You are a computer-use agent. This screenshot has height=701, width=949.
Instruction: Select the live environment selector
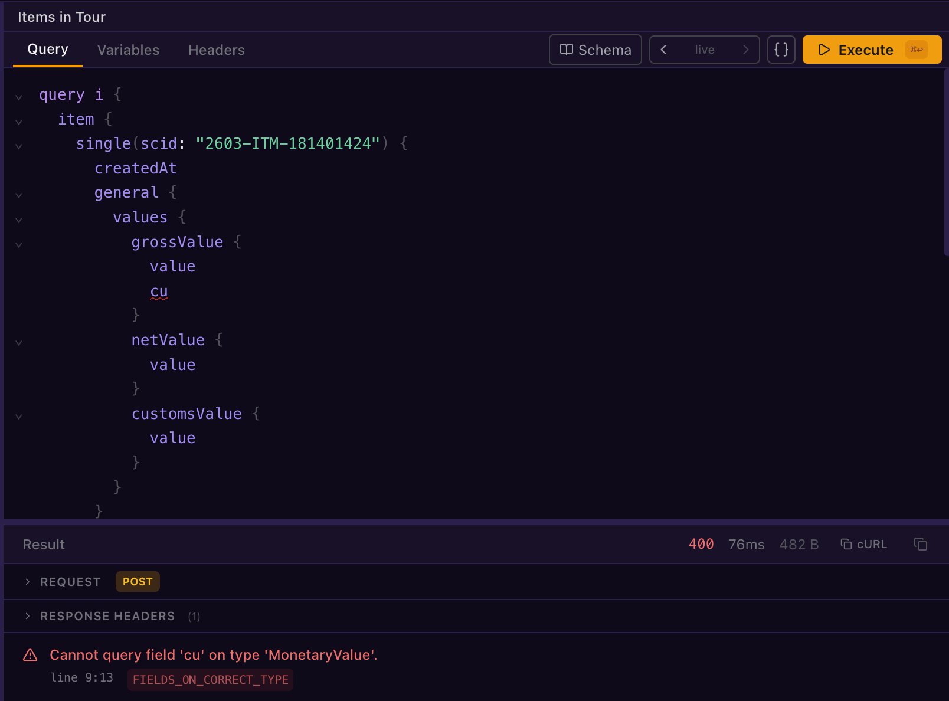pos(704,50)
